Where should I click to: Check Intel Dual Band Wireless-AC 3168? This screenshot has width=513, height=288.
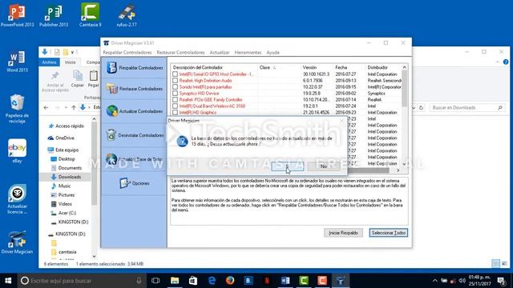[175, 106]
